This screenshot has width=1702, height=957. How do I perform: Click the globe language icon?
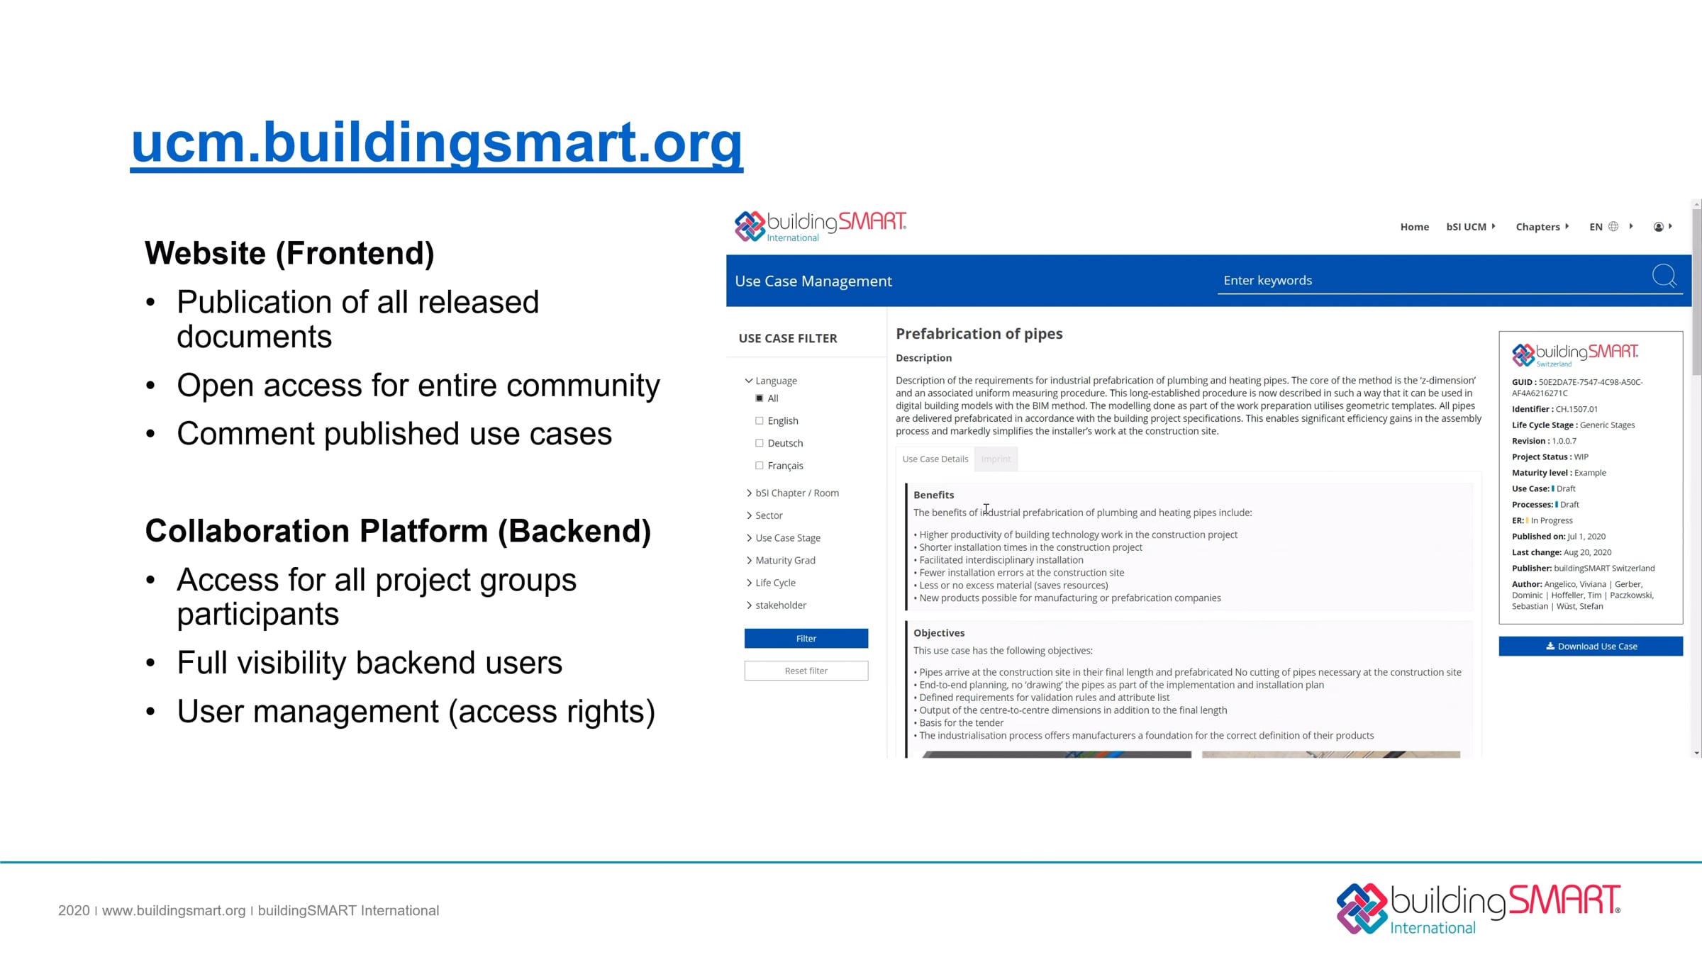[1613, 227]
